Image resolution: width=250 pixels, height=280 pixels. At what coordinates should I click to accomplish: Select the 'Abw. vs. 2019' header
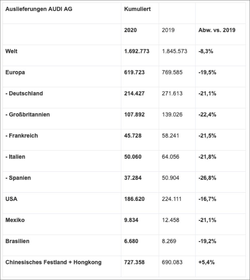pyautogui.click(x=217, y=30)
